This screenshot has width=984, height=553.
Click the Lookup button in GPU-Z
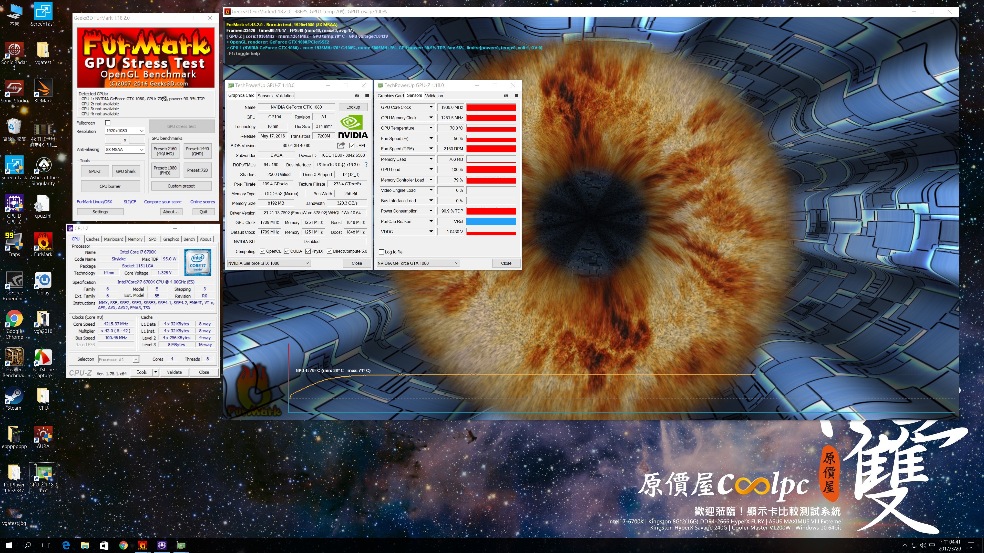353,107
